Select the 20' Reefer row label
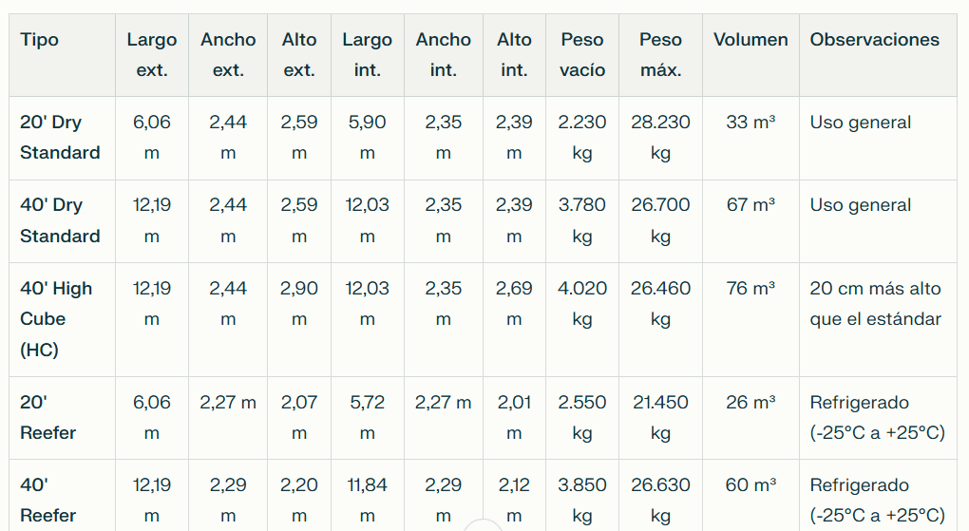Viewport: 969px width, 531px height. [47, 417]
